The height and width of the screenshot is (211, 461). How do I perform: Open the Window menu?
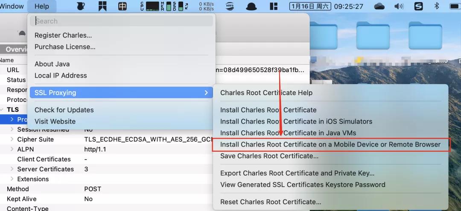click(12, 6)
